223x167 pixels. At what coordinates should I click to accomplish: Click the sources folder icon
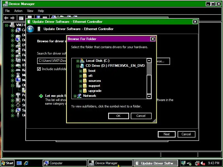tap(85, 81)
